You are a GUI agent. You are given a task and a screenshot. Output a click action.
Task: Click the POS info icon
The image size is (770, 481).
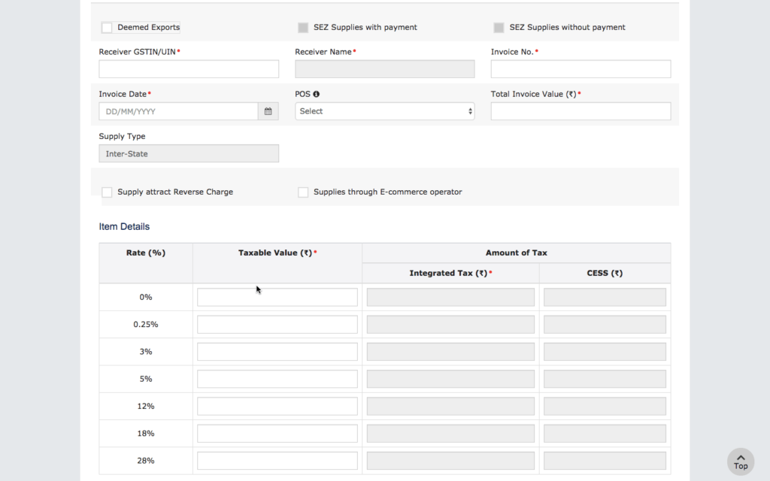pyautogui.click(x=317, y=94)
